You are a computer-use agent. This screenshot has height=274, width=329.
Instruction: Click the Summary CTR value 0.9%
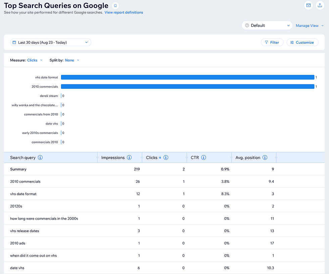point(225,169)
